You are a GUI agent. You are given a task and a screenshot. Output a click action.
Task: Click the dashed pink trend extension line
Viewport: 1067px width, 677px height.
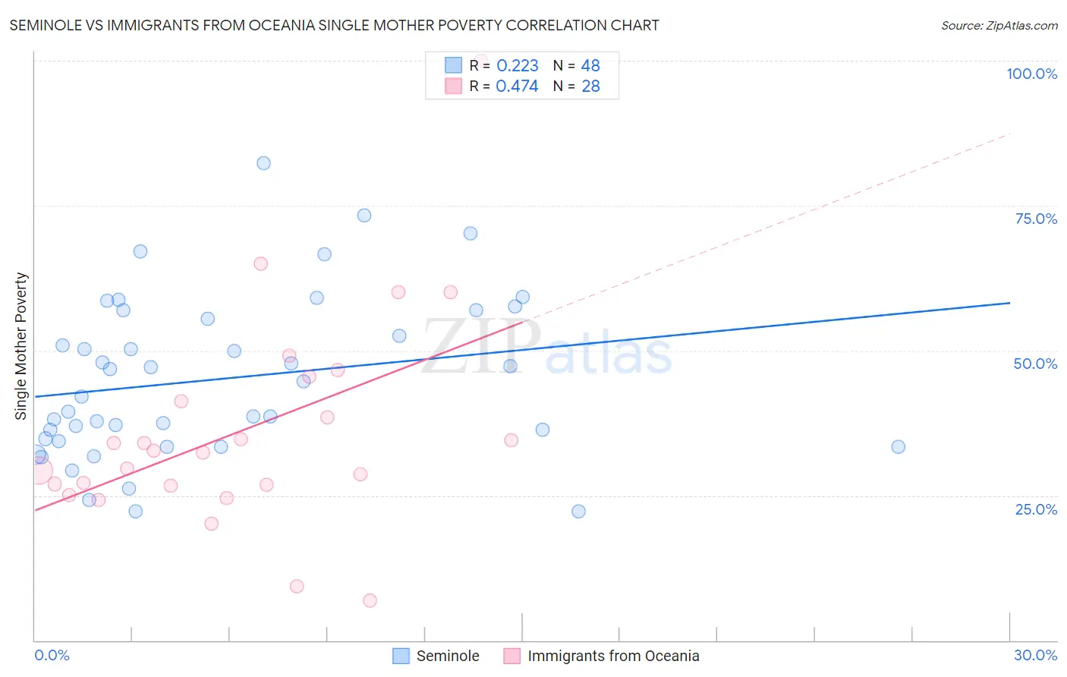(766, 227)
